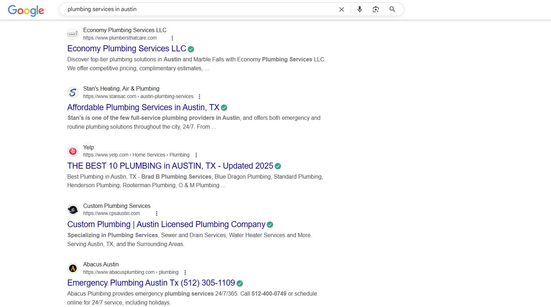Click the magnifying glass search button
The height and width of the screenshot is (307, 551).
pyautogui.click(x=392, y=9)
